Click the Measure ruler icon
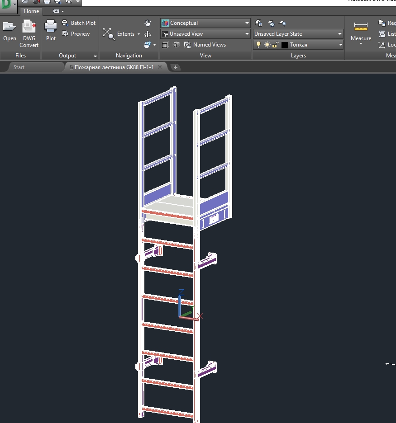The image size is (396, 423). pyautogui.click(x=361, y=27)
